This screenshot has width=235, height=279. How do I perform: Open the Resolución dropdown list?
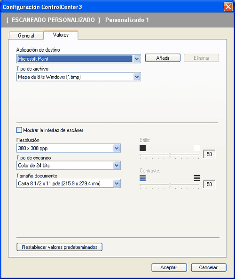117,148
